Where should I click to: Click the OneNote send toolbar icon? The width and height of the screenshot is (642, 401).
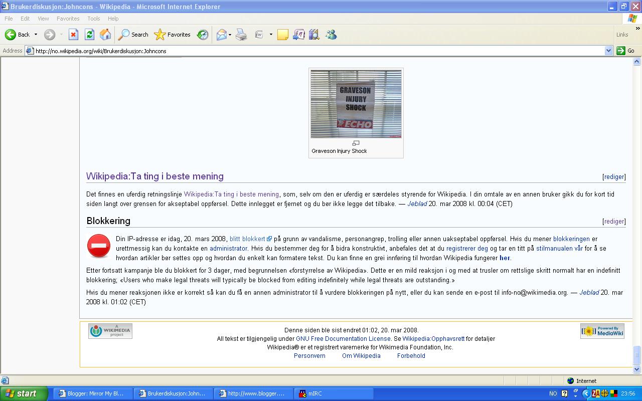[299, 35]
